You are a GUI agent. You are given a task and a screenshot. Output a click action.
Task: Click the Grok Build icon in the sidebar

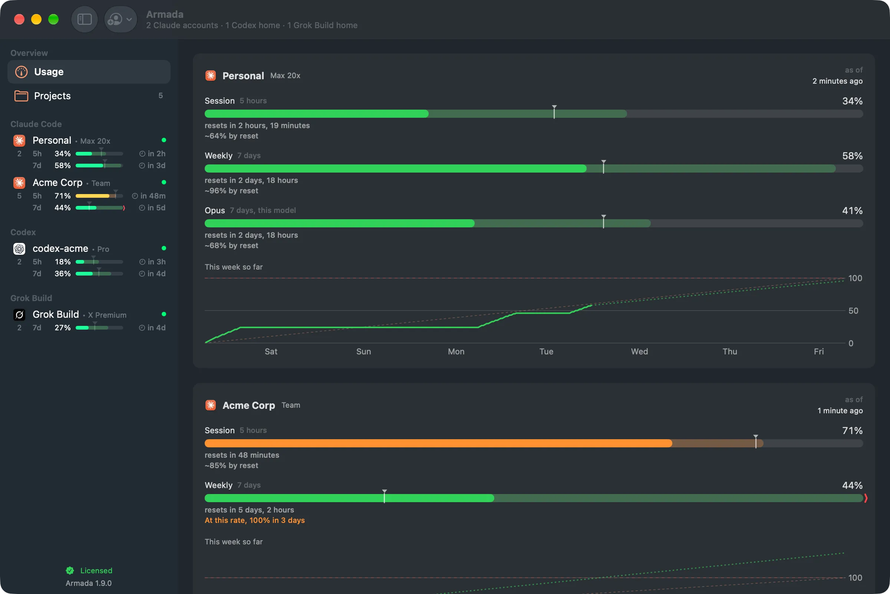click(19, 314)
